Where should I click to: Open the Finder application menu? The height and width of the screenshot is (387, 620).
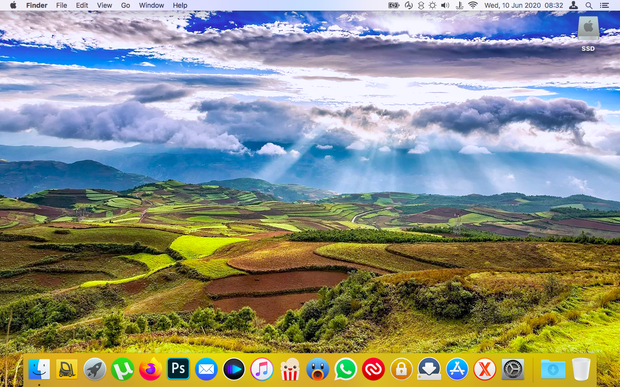37,5
